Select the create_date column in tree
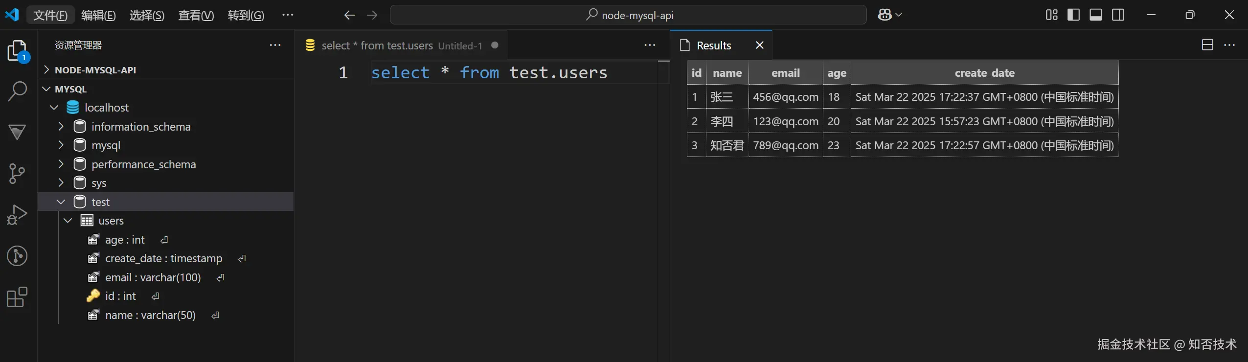1248x362 pixels. [163, 258]
